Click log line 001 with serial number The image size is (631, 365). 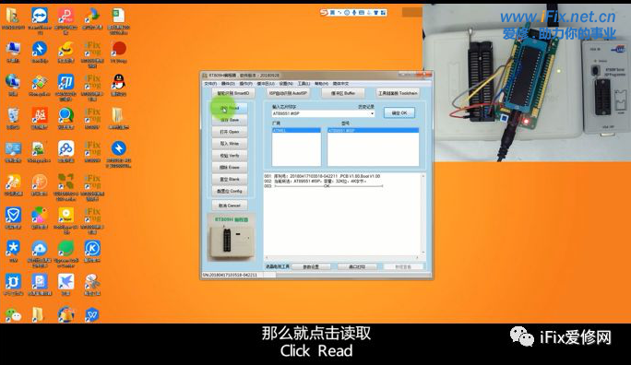322,176
